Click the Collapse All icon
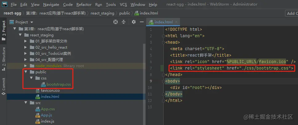The image size is (298, 125). pyautogui.click(x=124, y=22)
